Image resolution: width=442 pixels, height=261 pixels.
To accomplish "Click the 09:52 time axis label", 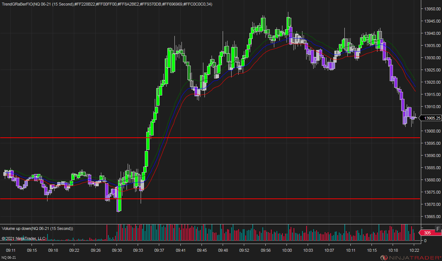I will (244, 250).
